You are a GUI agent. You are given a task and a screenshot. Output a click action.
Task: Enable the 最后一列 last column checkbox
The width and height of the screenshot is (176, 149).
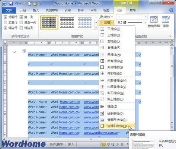(21, 22)
